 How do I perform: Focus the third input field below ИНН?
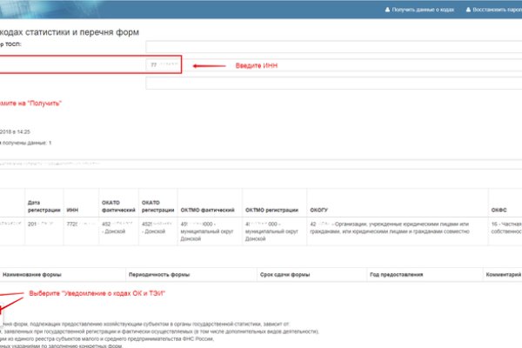point(333,84)
